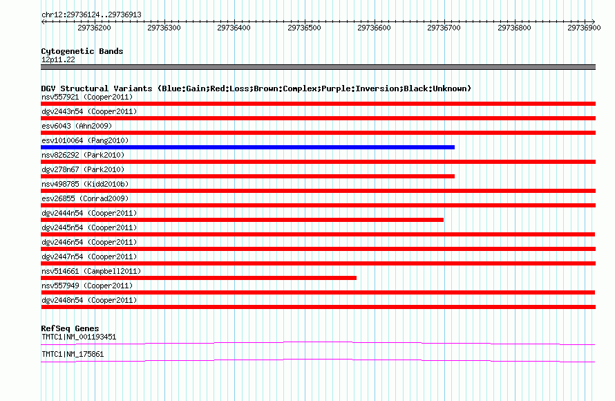Open variant dgv2444n54 (Cooper2011) label

pyautogui.click(x=89, y=213)
